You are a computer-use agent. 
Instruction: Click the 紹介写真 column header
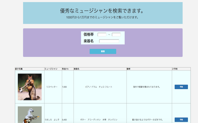coord(19,69)
